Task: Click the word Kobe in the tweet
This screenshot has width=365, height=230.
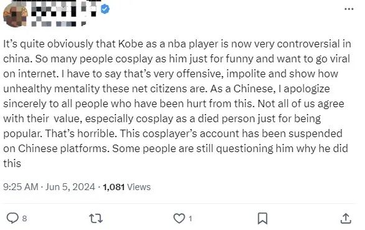Action: pos(131,44)
